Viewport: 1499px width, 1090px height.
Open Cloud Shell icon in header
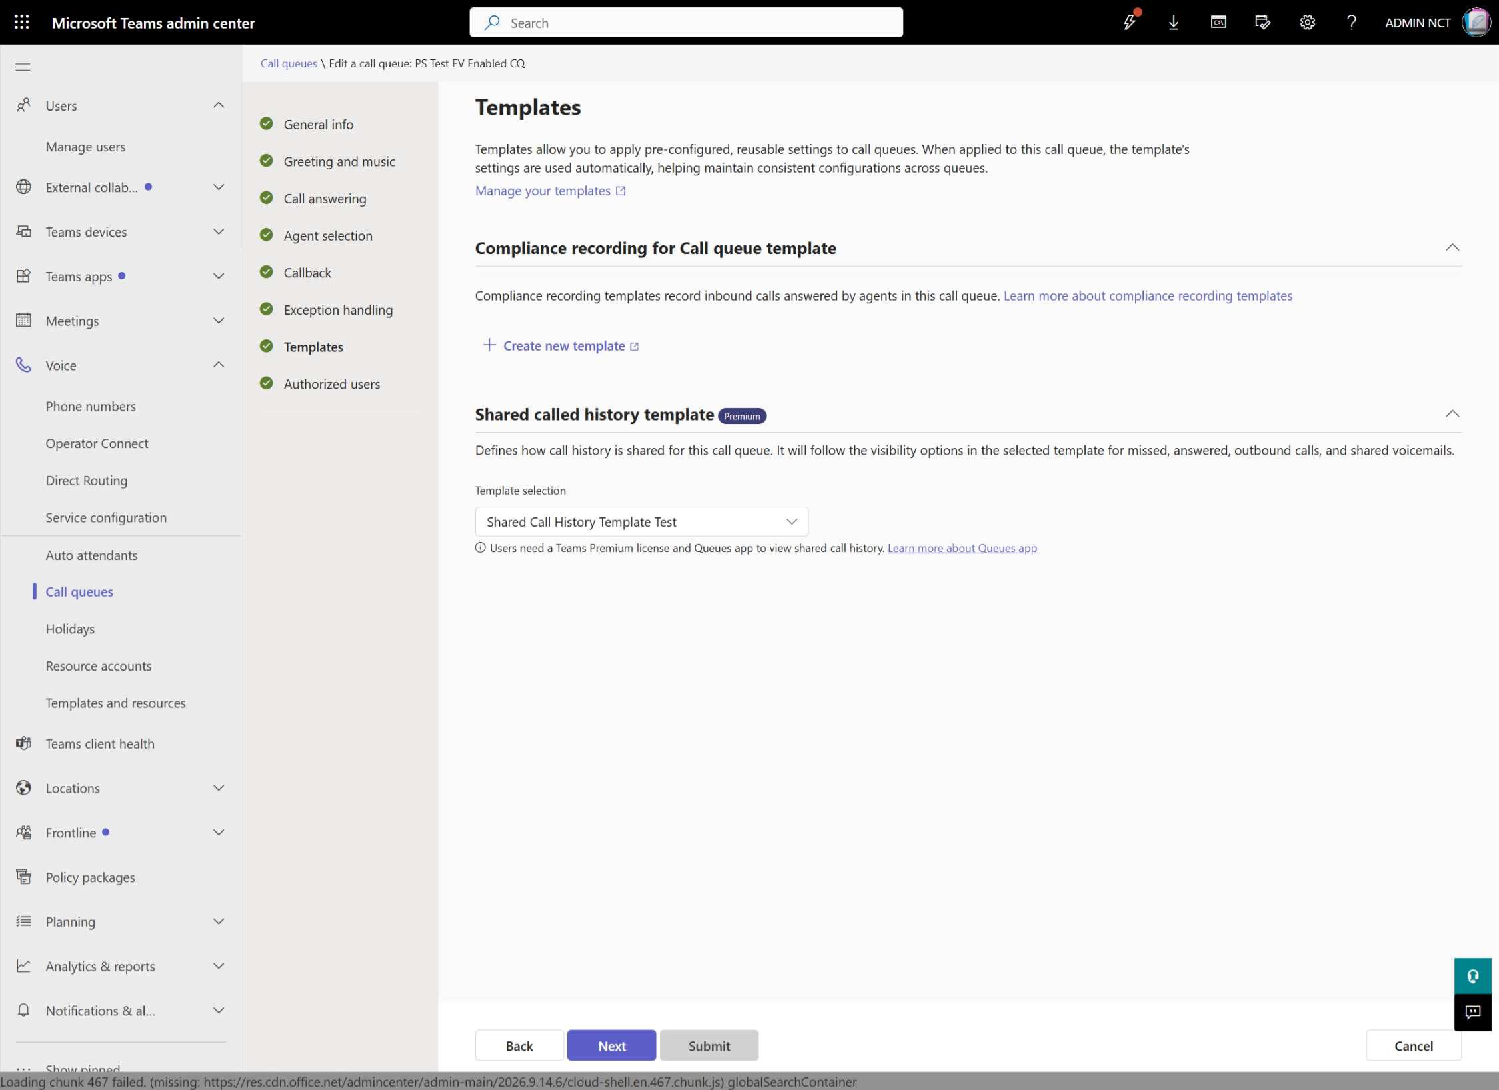click(1218, 22)
